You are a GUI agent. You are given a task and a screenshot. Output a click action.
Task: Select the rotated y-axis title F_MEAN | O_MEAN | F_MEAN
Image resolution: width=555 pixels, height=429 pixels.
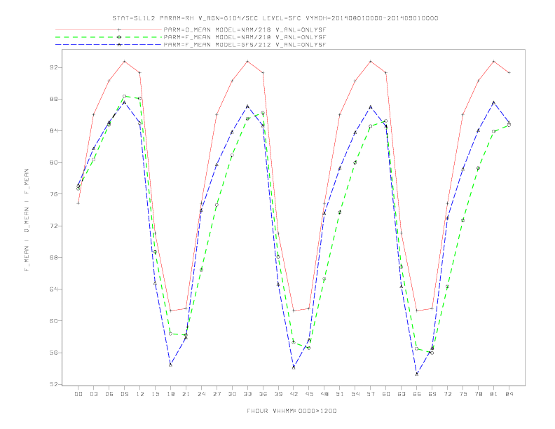click(x=26, y=220)
